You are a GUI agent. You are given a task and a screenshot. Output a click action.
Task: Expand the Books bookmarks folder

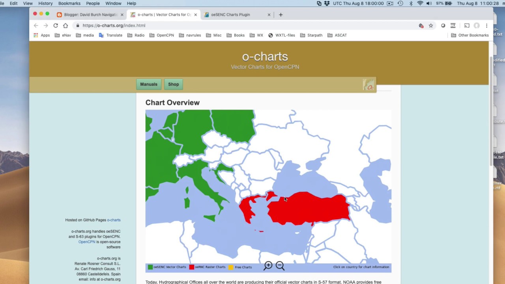(x=235, y=35)
